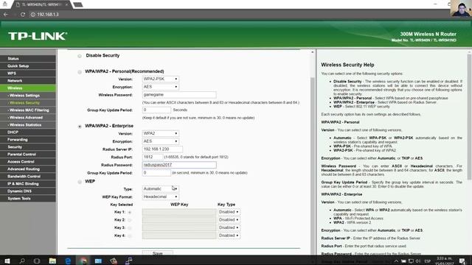Click Enterprise Group Key Update Period field
This screenshot has width=472, height=265.
pos(156,173)
